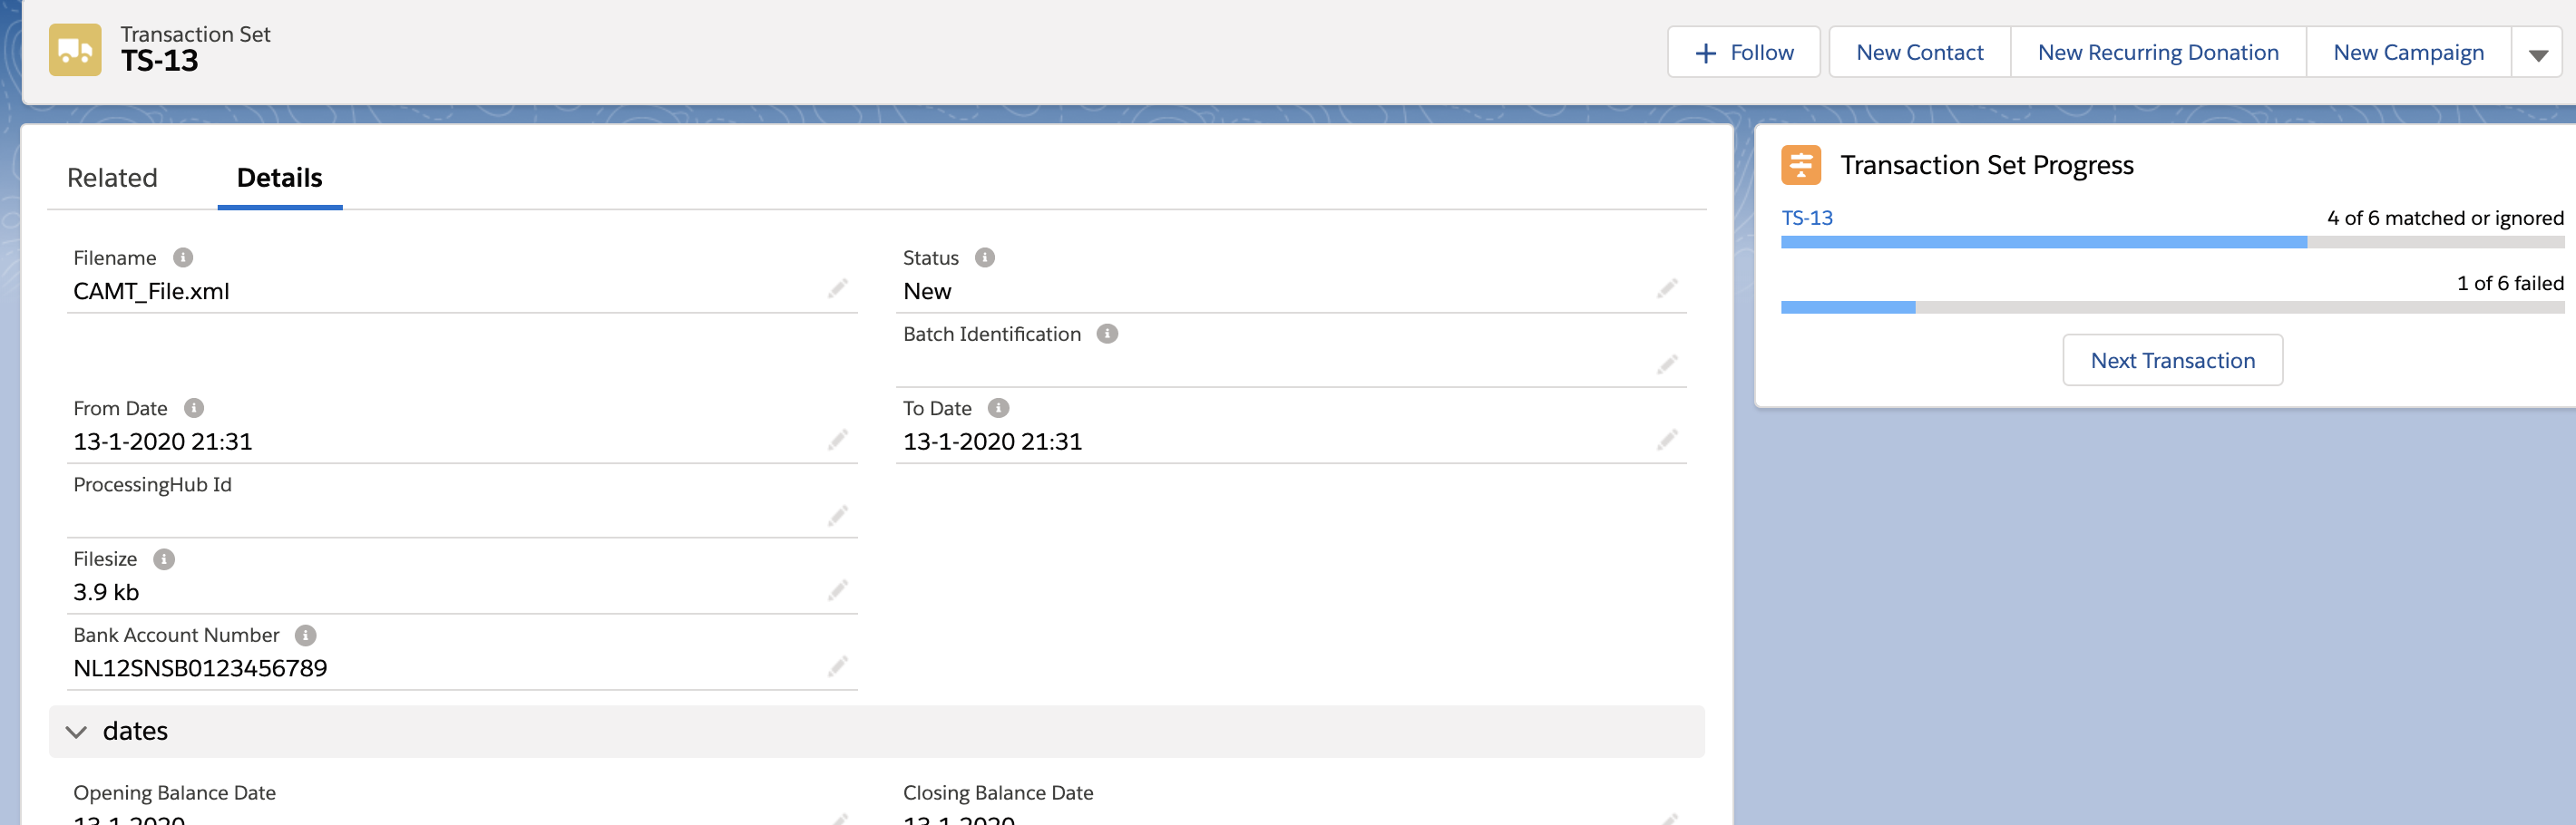Follow the TS-13 transaction set

tap(1743, 51)
